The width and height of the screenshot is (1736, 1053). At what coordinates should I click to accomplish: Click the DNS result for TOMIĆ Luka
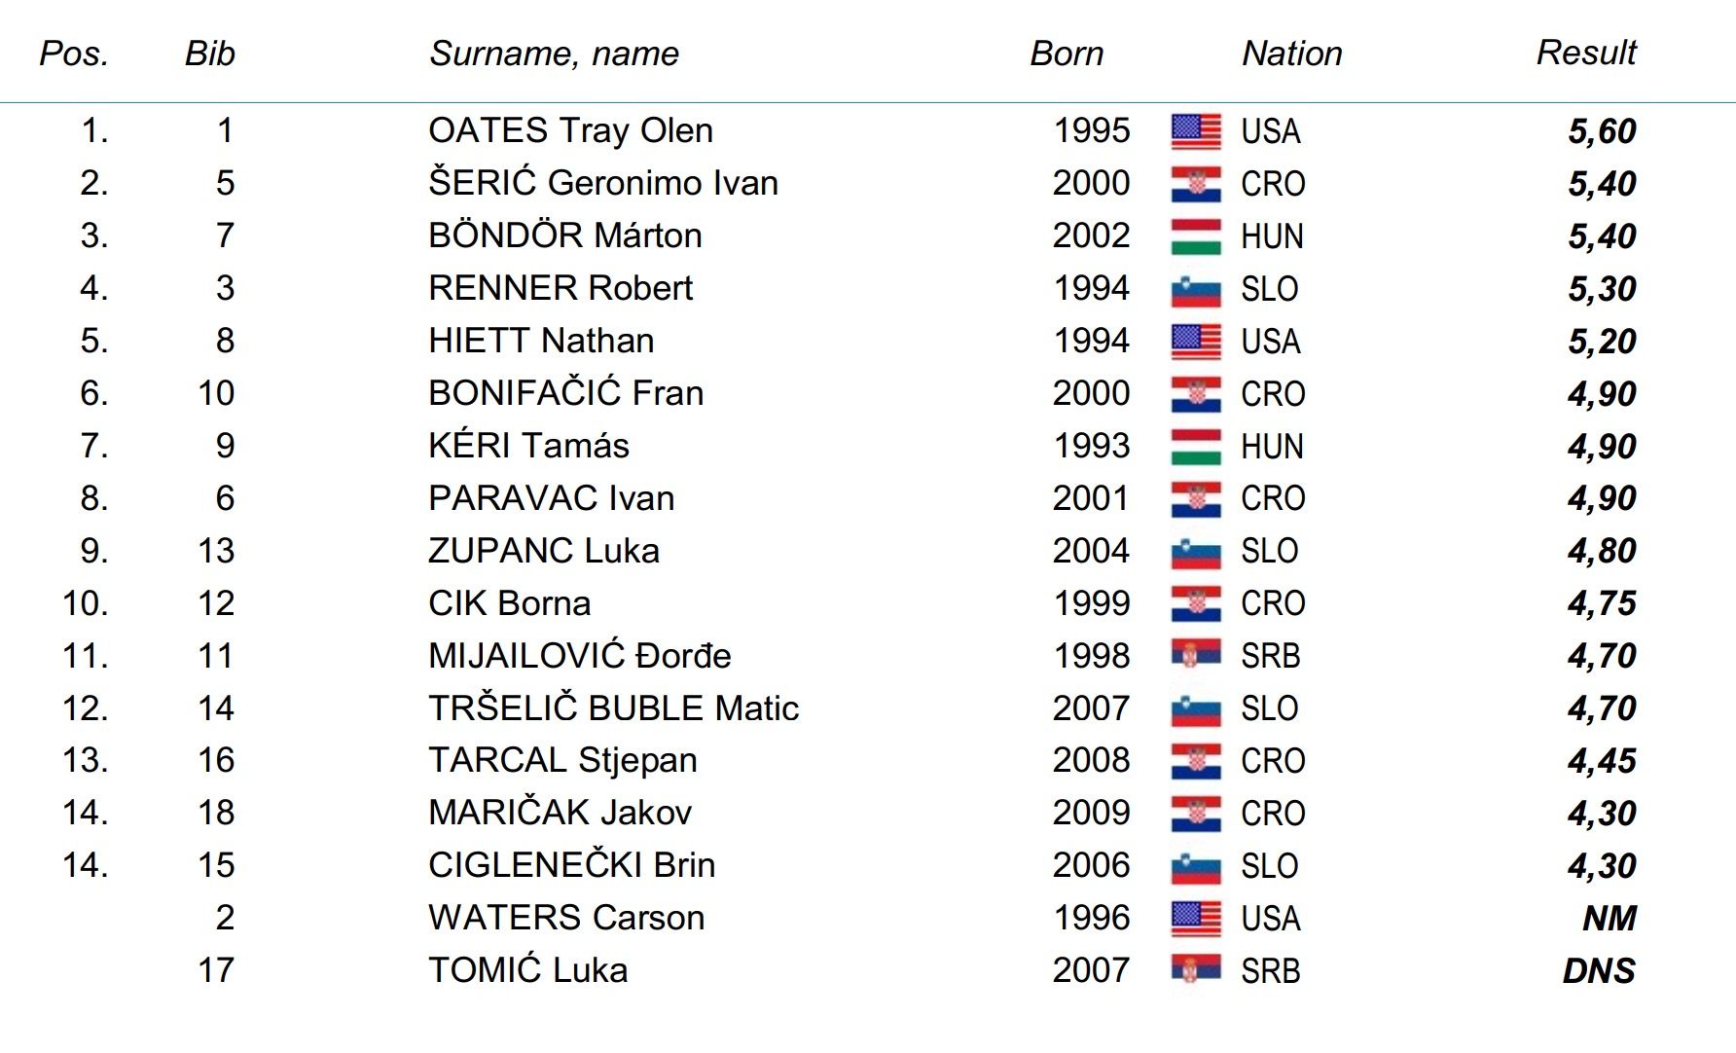1598,971
